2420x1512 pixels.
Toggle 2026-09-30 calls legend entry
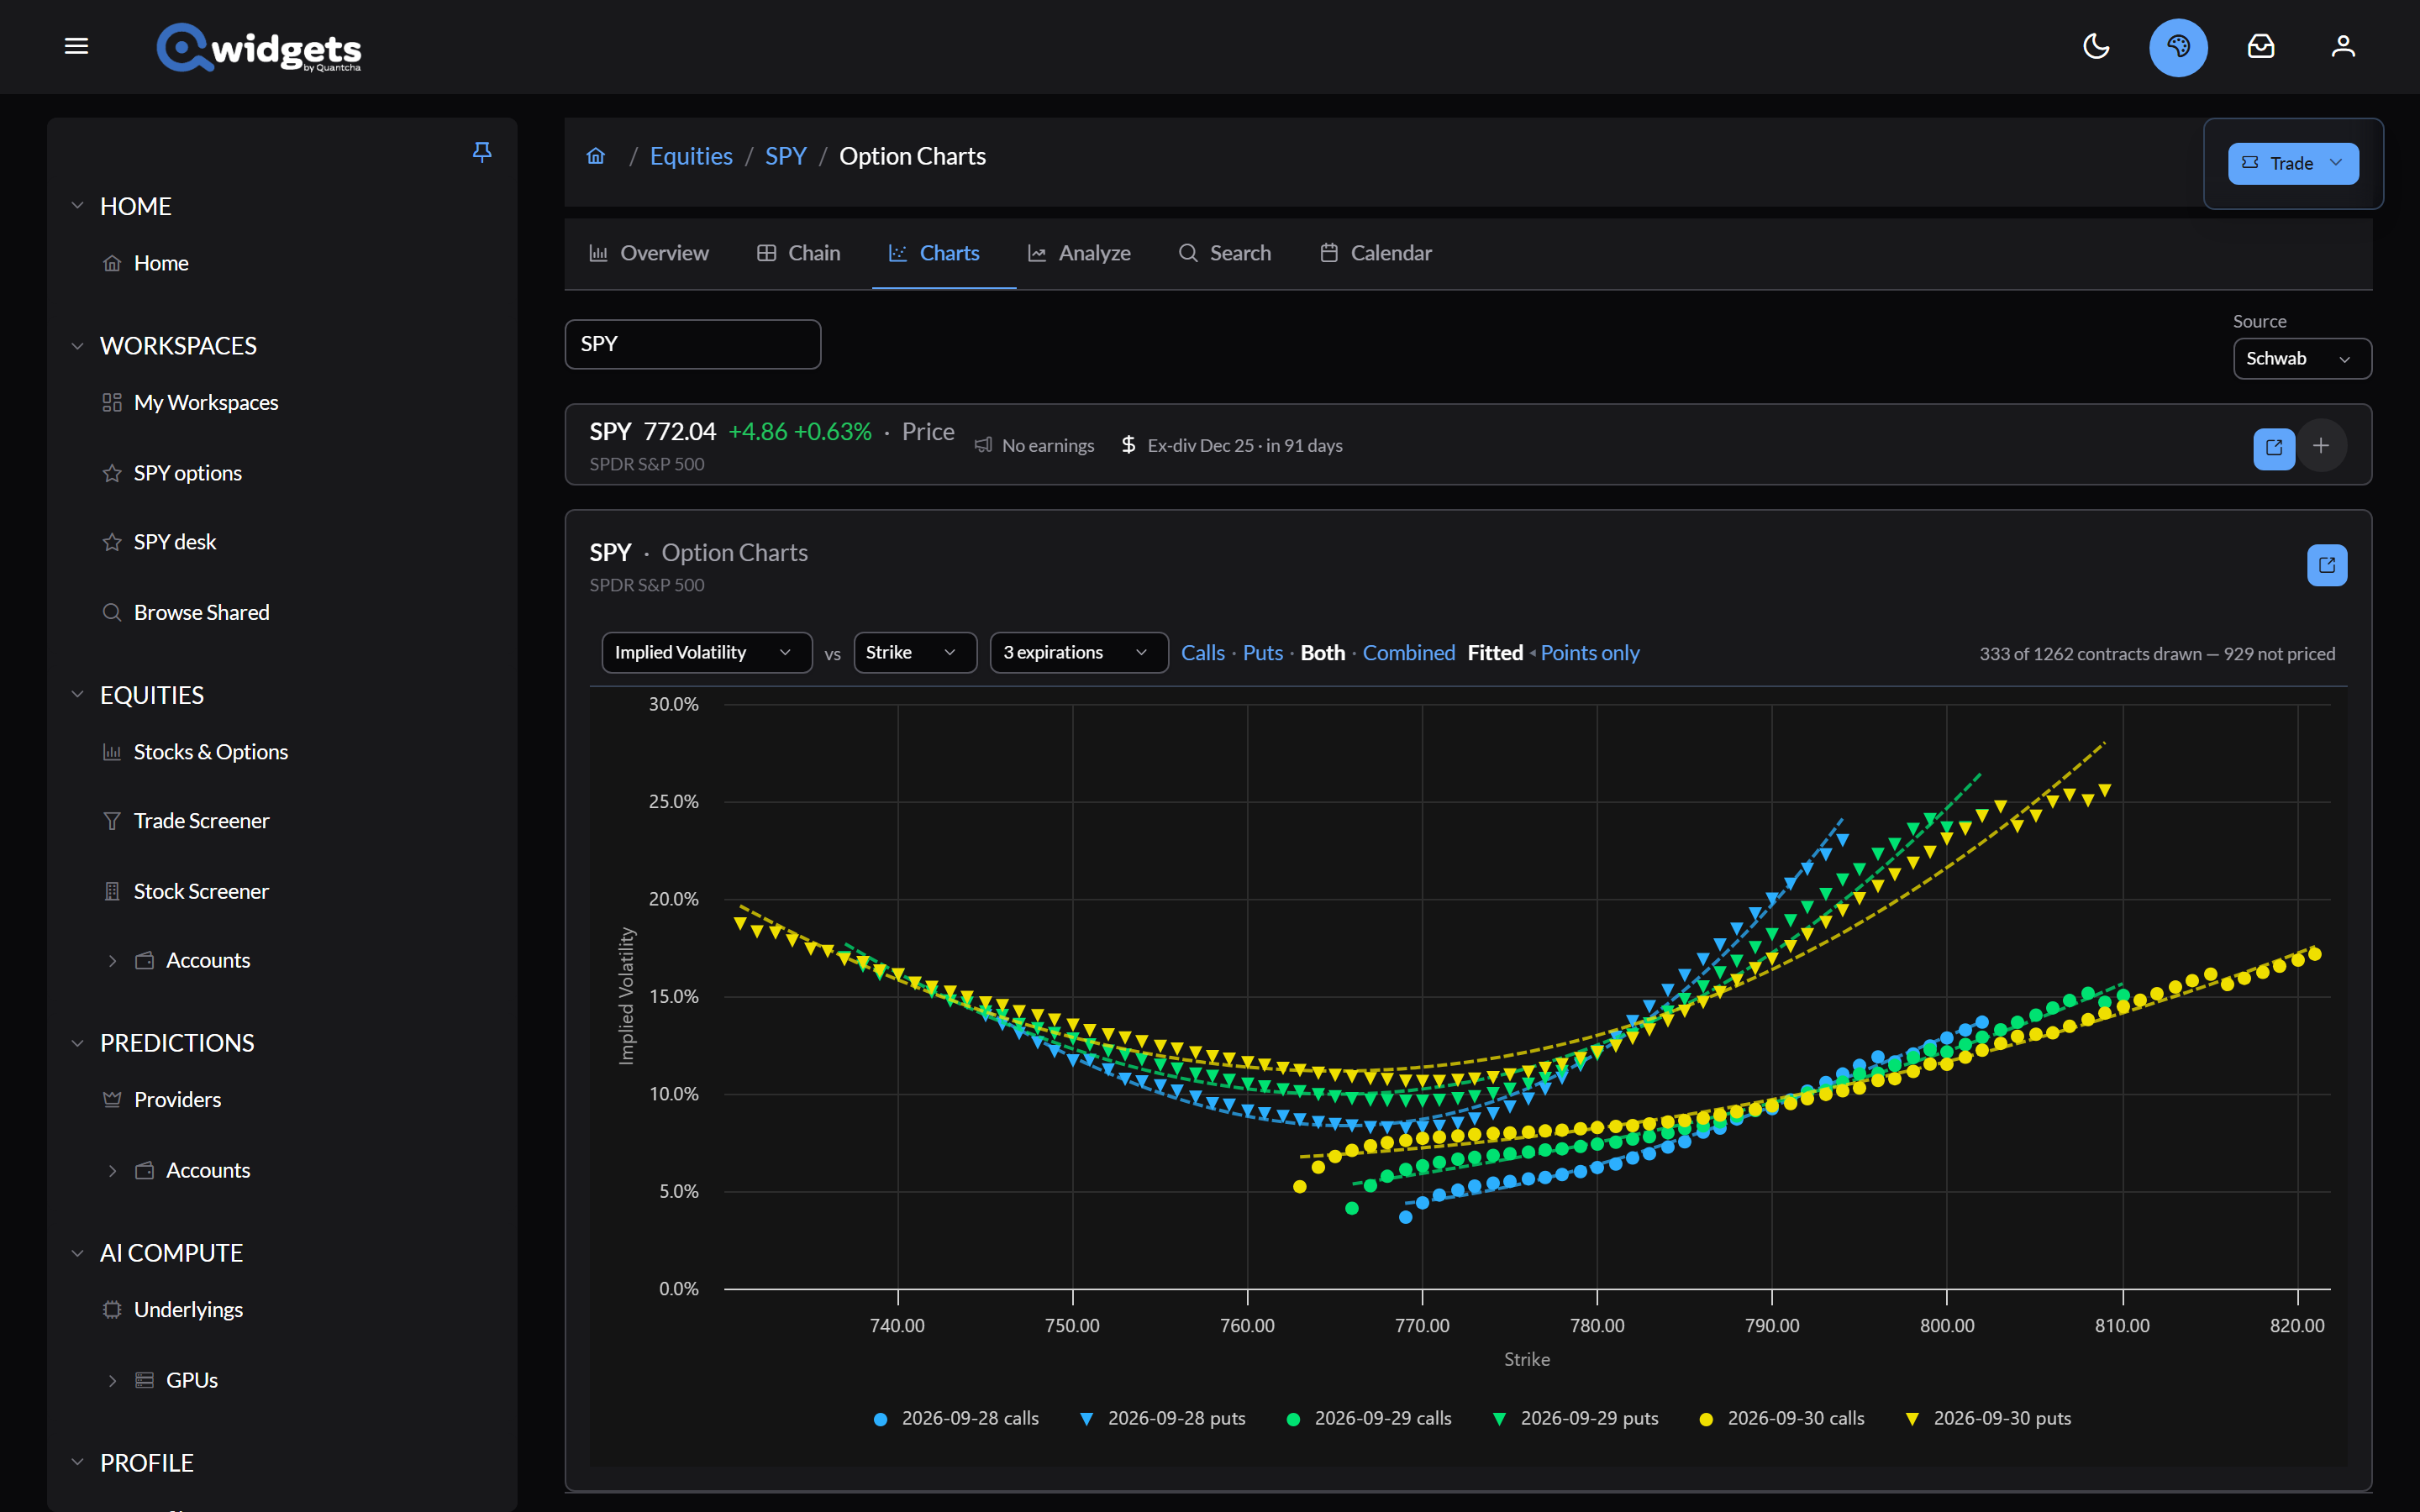click(x=1782, y=1418)
